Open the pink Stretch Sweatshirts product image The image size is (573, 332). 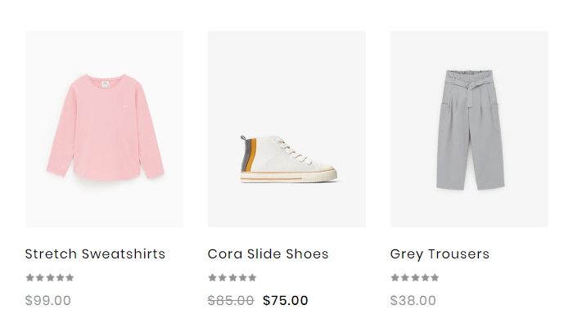coord(104,129)
